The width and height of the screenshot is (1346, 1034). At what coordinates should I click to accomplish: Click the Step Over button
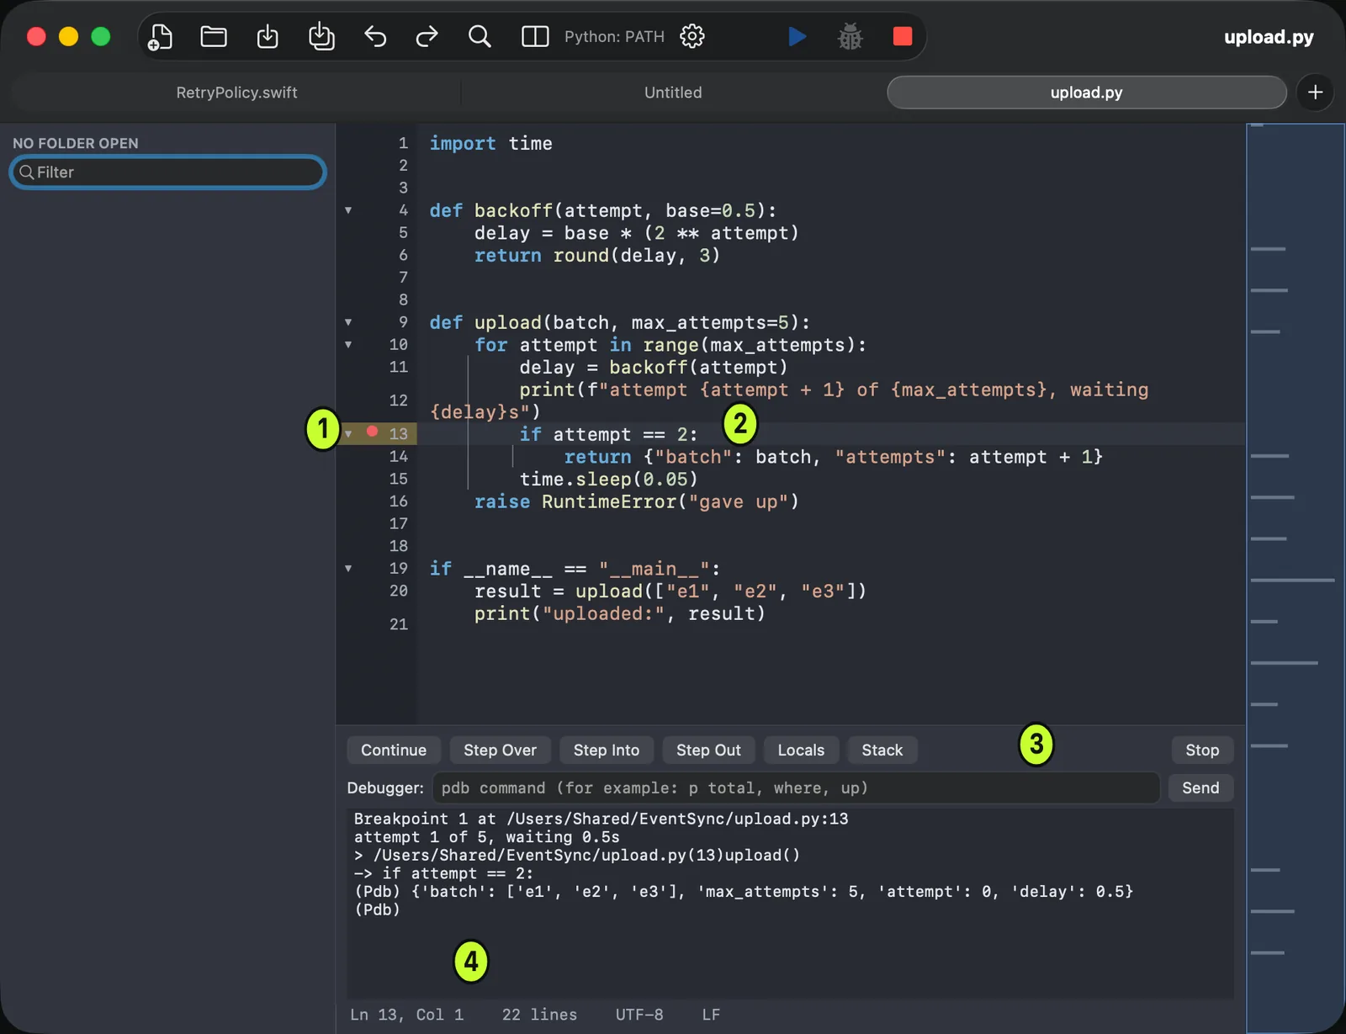pos(500,750)
